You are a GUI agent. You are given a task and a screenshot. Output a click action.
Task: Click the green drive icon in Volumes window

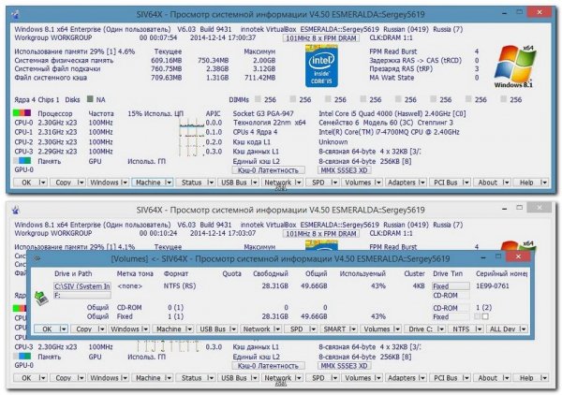pos(41,298)
